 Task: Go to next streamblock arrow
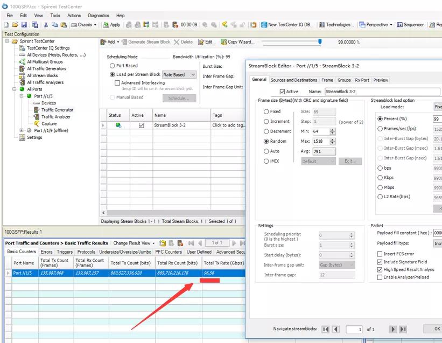tap(392, 329)
